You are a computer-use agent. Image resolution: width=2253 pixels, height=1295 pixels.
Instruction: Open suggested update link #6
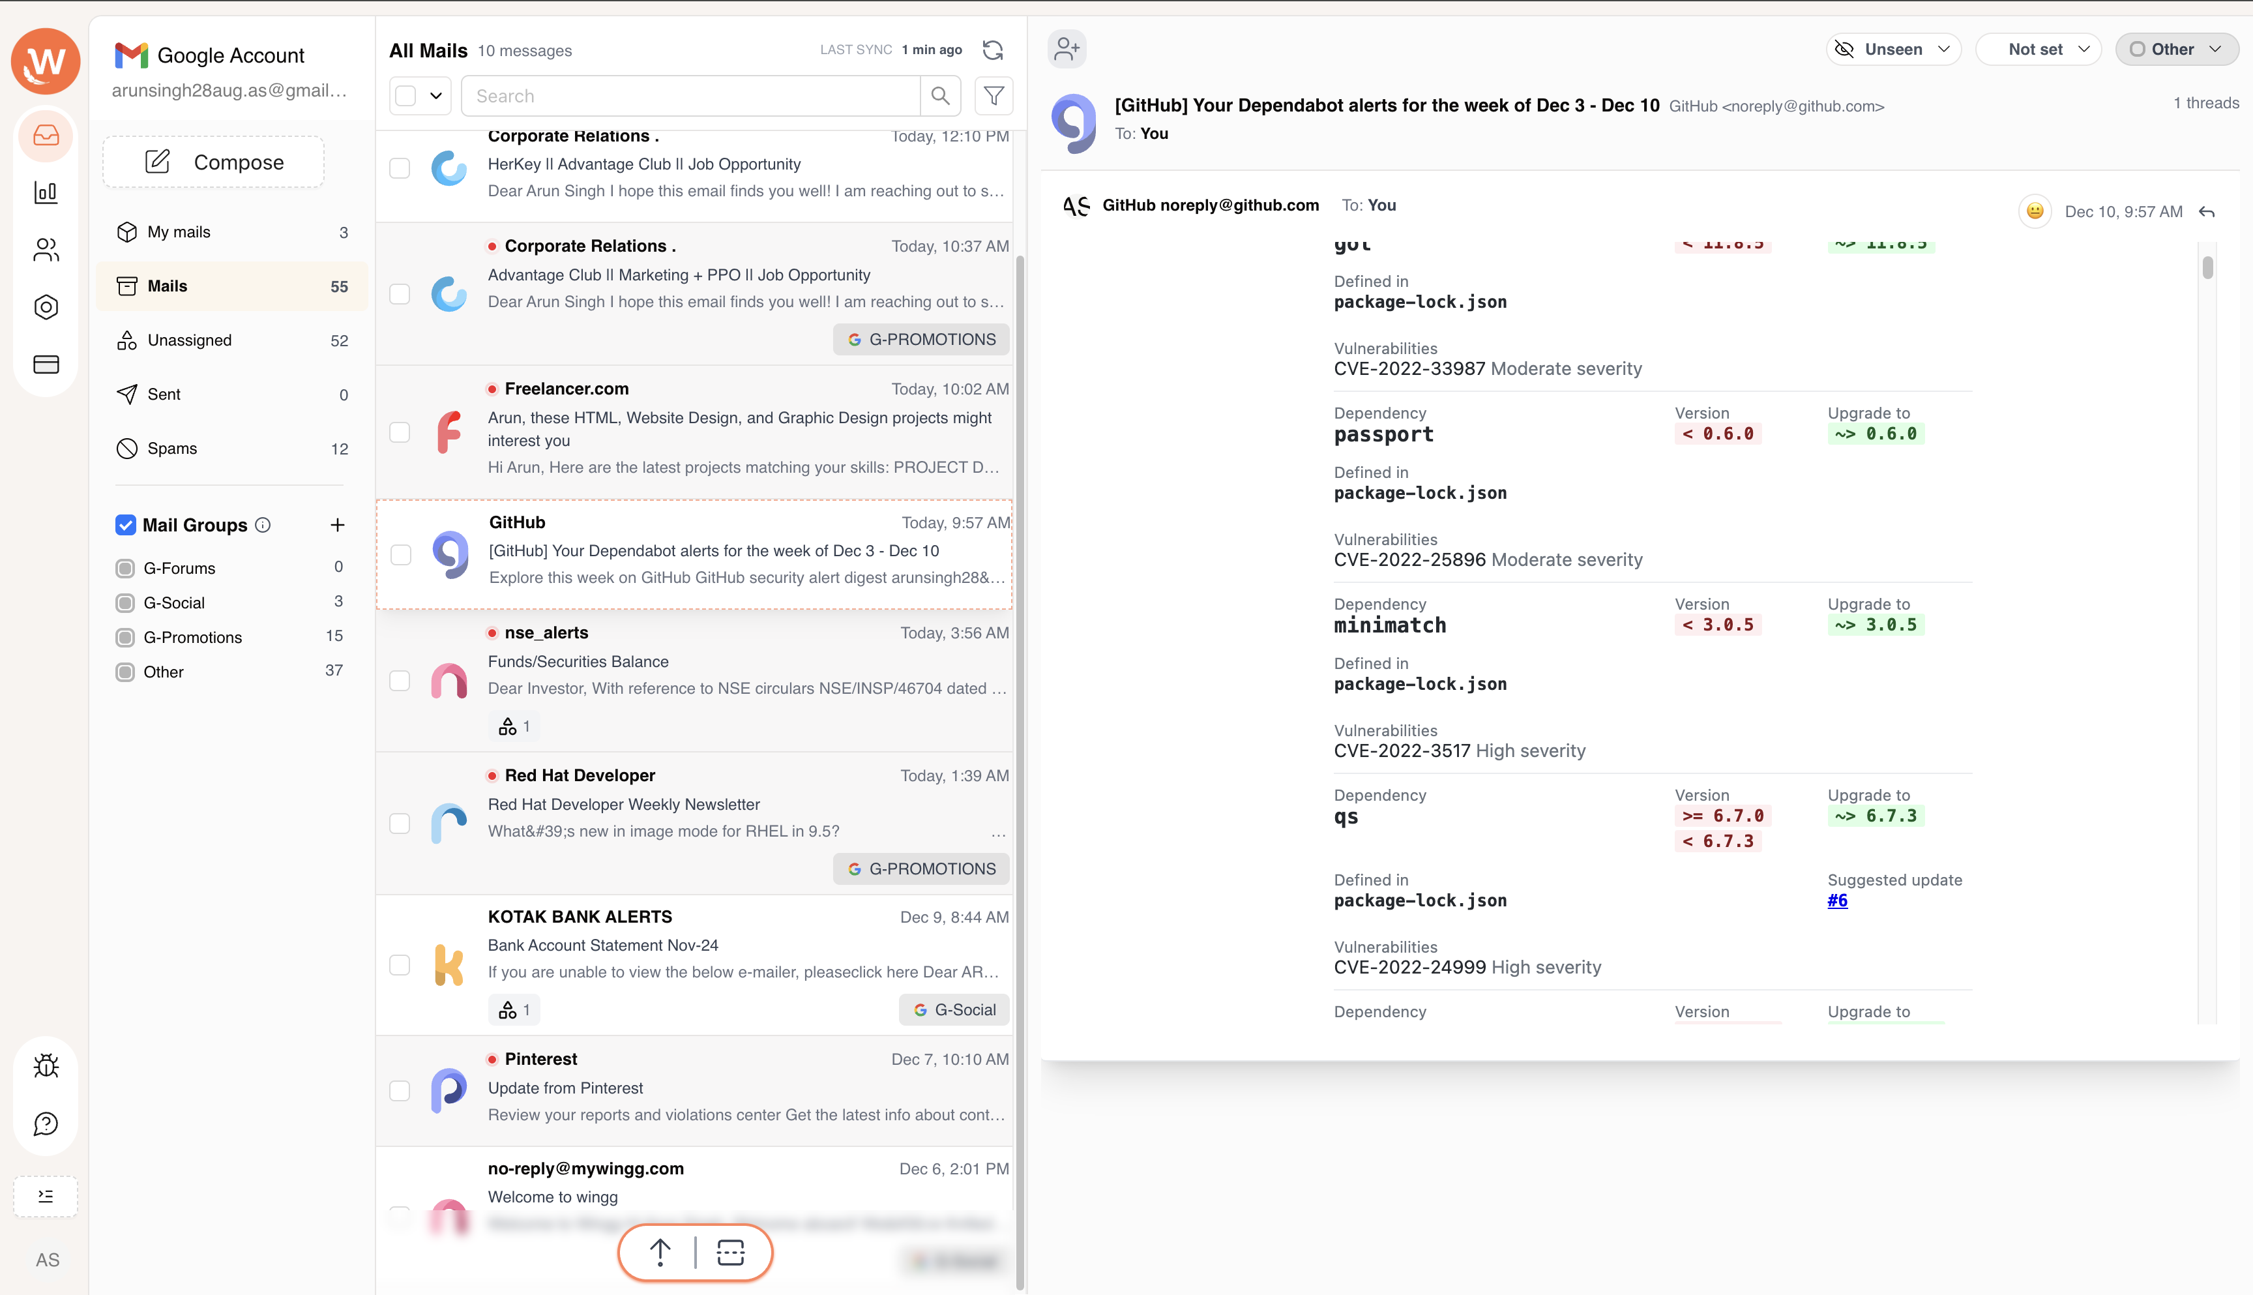(x=1837, y=900)
